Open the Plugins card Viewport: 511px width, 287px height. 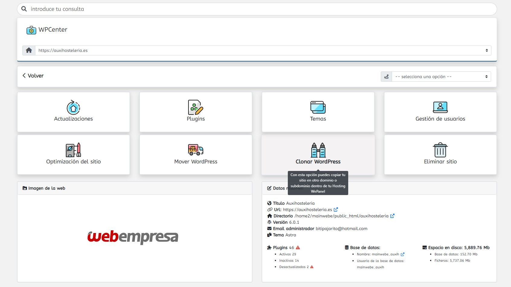[196, 112]
